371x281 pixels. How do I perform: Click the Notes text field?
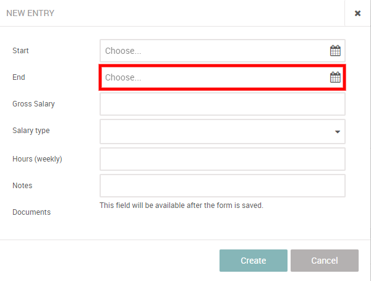coord(222,185)
